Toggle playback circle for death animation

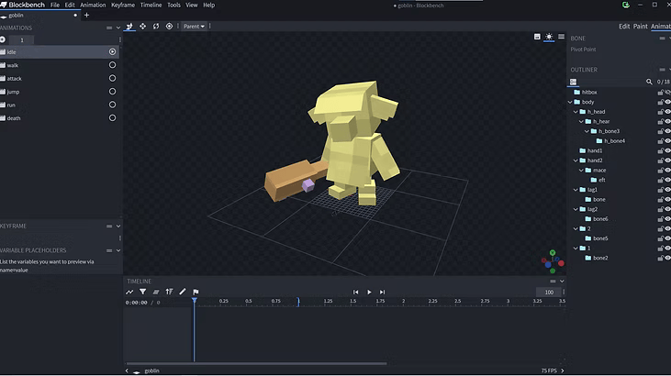(x=112, y=118)
